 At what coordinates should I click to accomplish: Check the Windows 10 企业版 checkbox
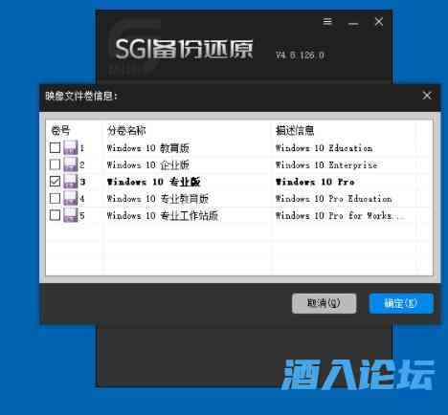[56, 164]
